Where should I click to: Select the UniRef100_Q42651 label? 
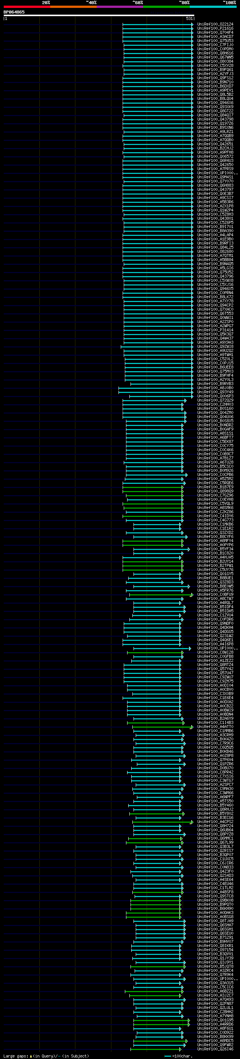(x=215, y=144)
